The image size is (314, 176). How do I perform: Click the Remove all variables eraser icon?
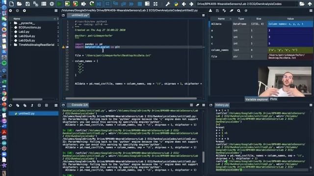click(x=232, y=11)
